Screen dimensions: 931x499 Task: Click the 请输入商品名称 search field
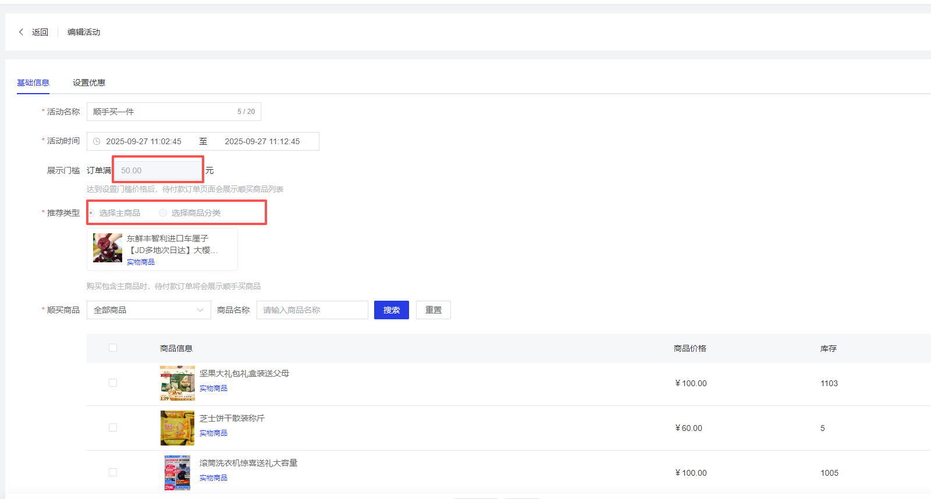click(312, 310)
